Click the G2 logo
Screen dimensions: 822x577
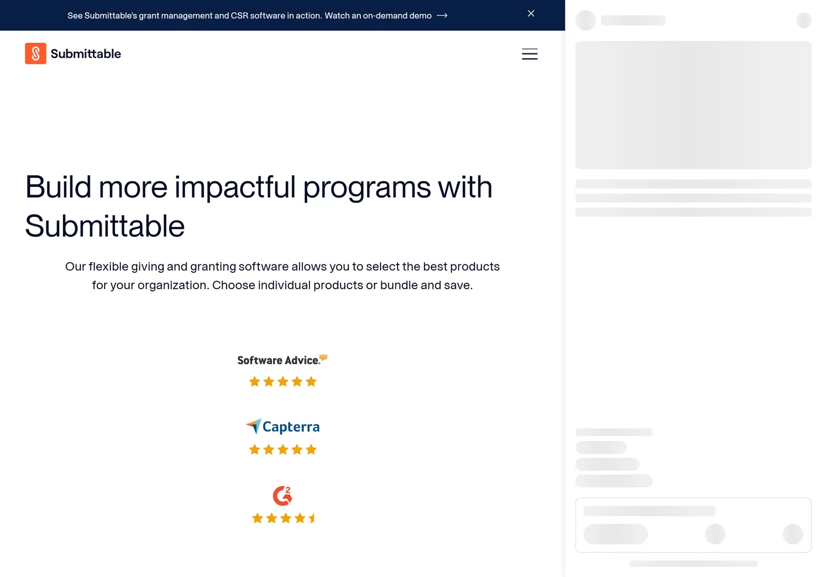[x=282, y=495]
